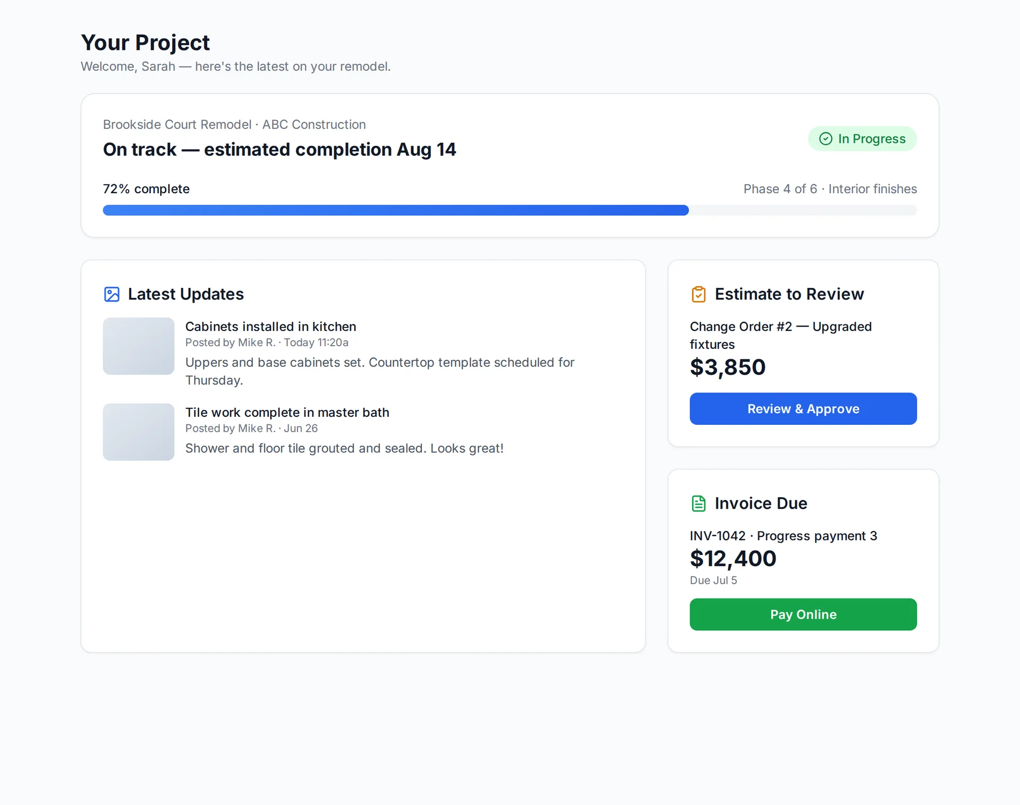This screenshot has height=805, width=1020.
Task: Click the $12,400 invoice amount
Action: point(733,559)
